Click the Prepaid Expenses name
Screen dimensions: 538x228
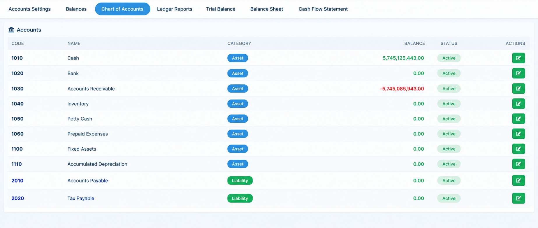[x=87, y=134]
